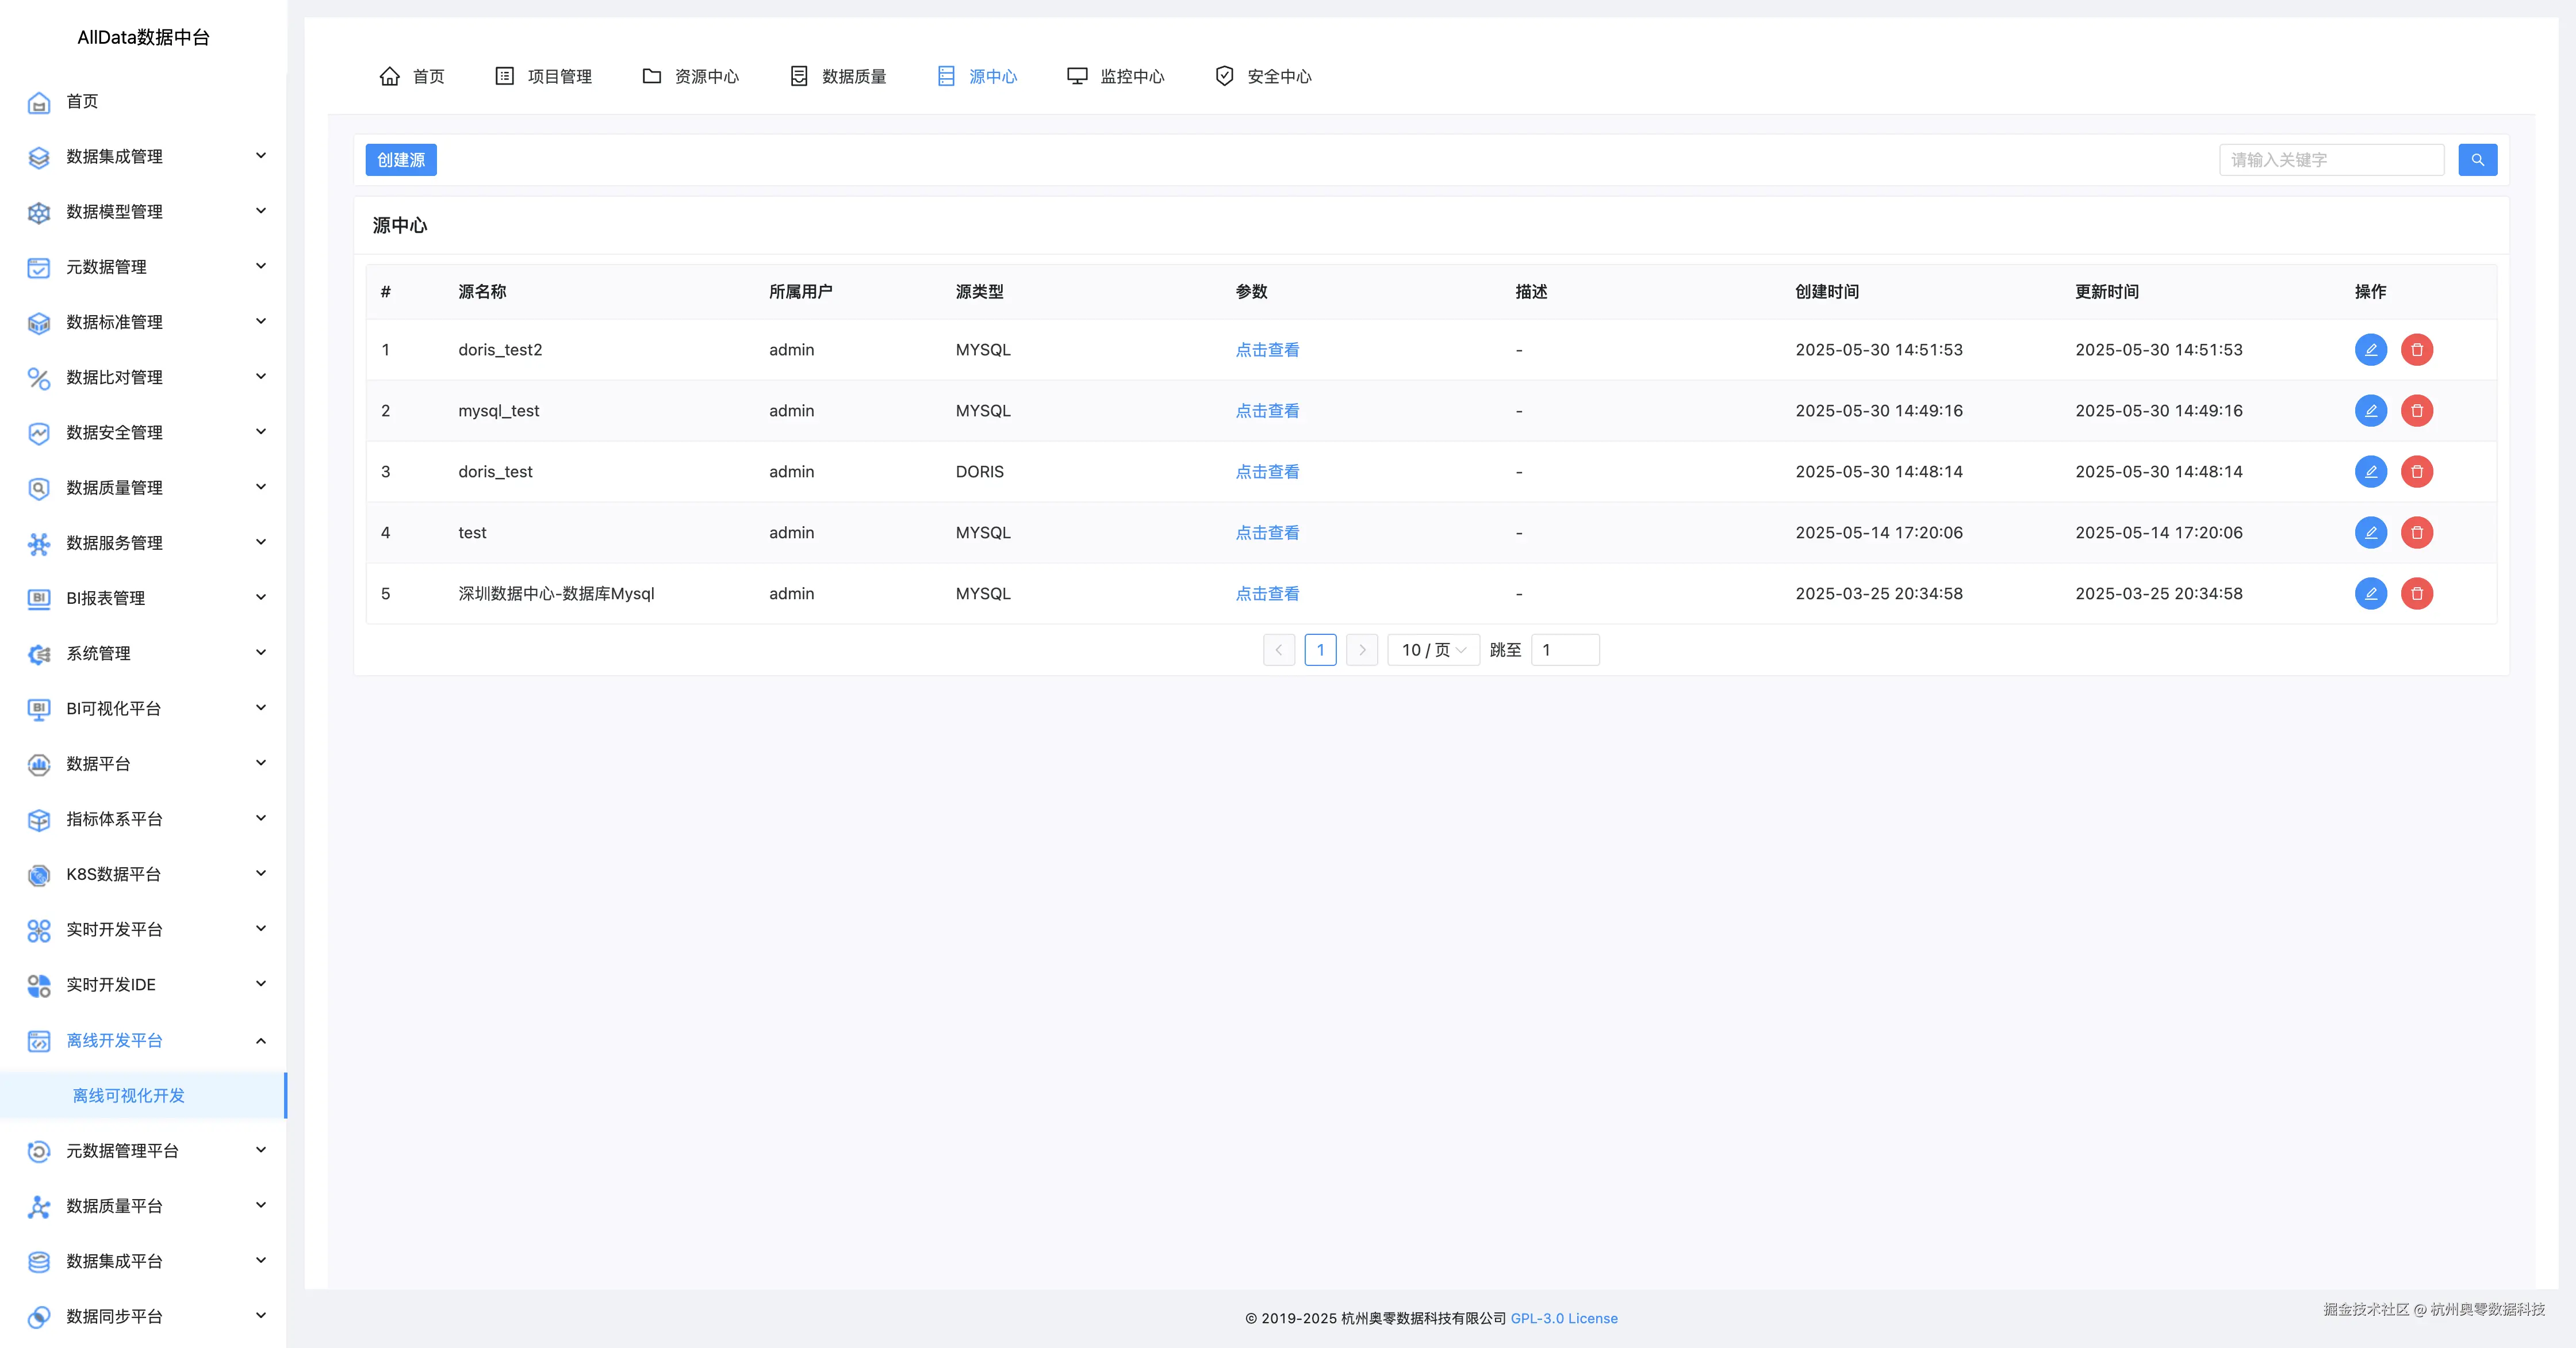The image size is (2576, 1348).
Task: Delete the test source entry
Action: pos(2416,533)
